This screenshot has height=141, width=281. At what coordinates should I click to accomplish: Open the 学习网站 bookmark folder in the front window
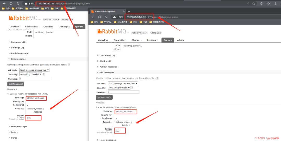click(x=106, y=22)
